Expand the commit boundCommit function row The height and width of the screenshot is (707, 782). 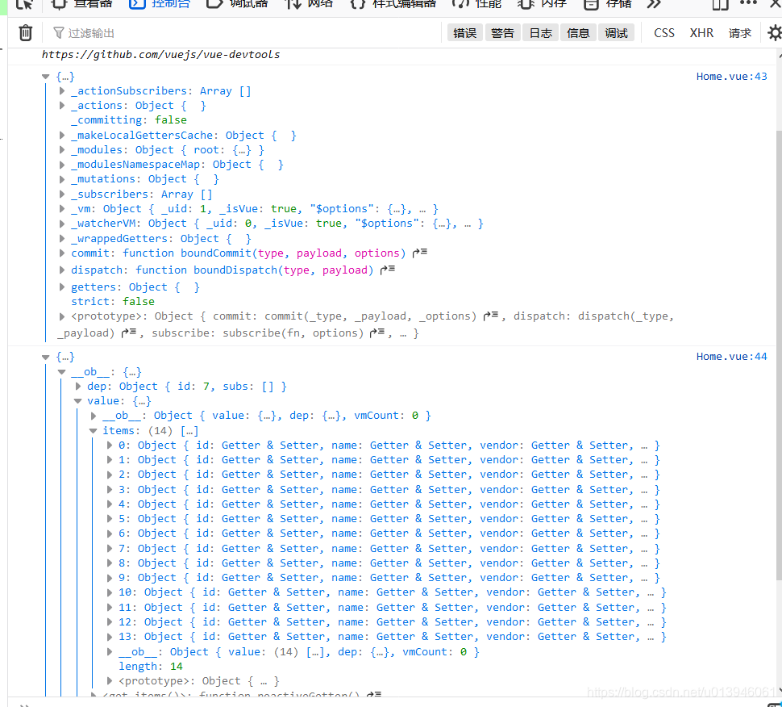click(x=62, y=253)
